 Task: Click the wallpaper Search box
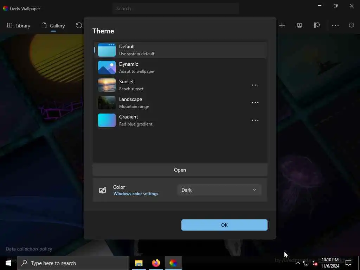(176, 8)
